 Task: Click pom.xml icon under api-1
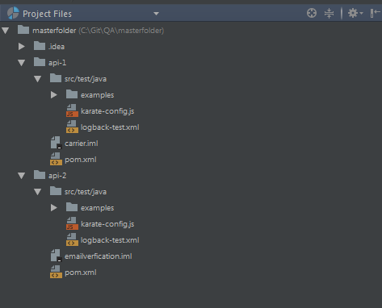(56, 159)
